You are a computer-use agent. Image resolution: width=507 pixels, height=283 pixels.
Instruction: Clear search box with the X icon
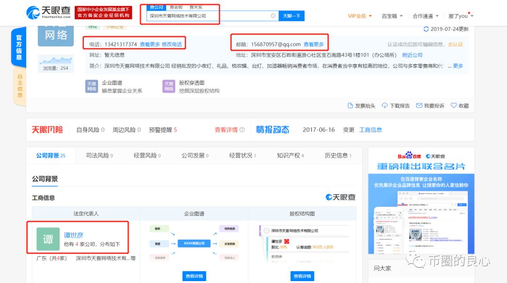pos(273,16)
